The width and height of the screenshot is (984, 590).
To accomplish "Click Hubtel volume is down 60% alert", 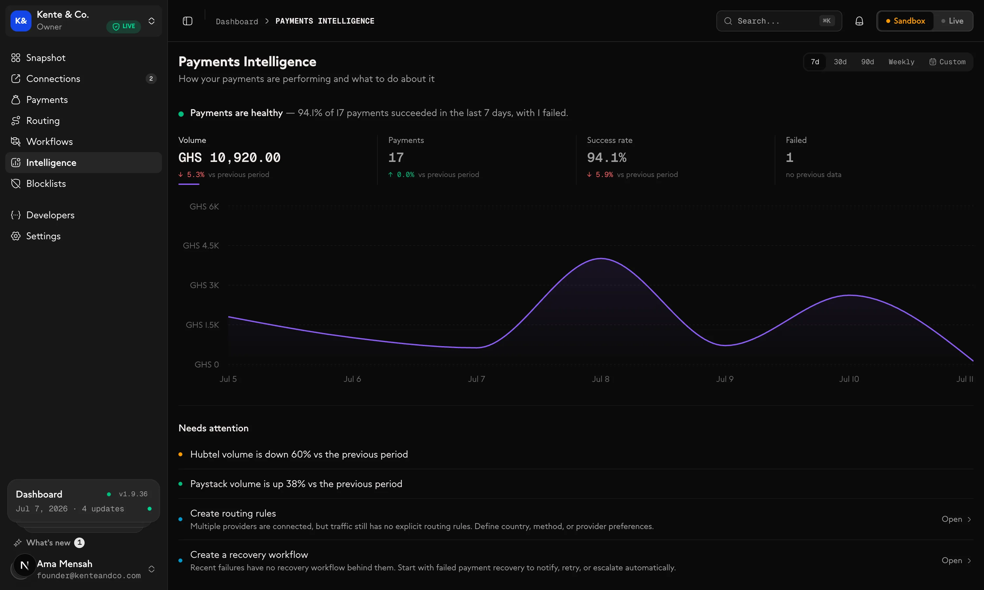I will pyautogui.click(x=299, y=454).
